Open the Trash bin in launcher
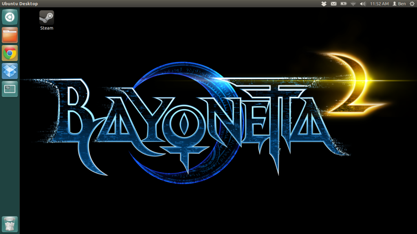417x234 pixels. (10, 224)
